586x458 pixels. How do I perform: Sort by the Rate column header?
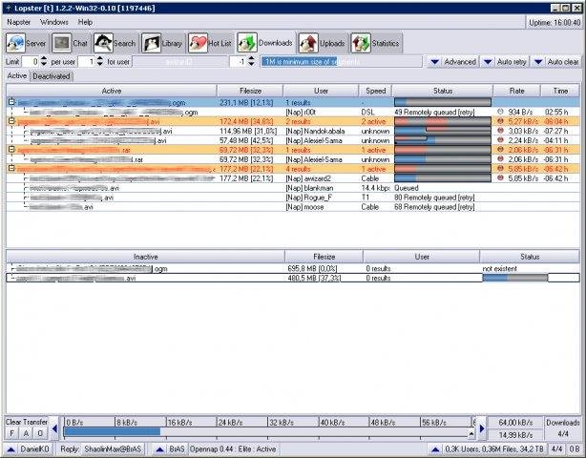click(517, 91)
